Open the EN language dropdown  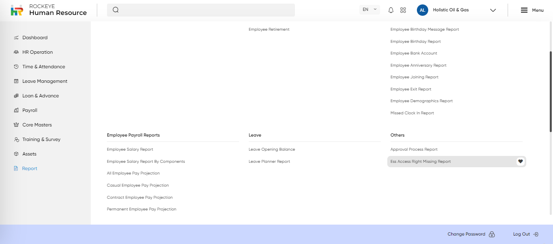(x=369, y=10)
